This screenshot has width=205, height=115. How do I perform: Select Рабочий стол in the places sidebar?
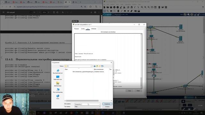pyautogui.click(x=58, y=78)
